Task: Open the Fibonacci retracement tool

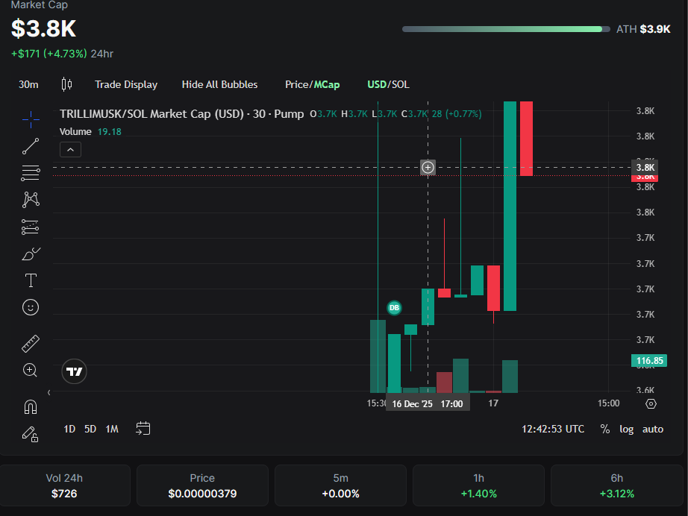Action: pyautogui.click(x=31, y=173)
